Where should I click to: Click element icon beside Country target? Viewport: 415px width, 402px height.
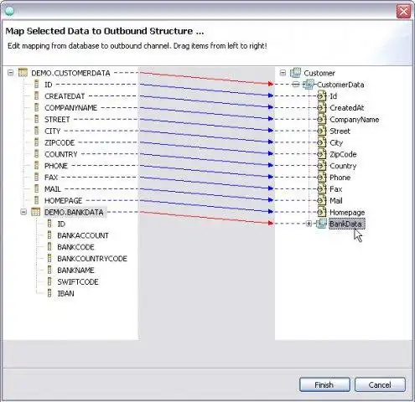click(x=322, y=166)
